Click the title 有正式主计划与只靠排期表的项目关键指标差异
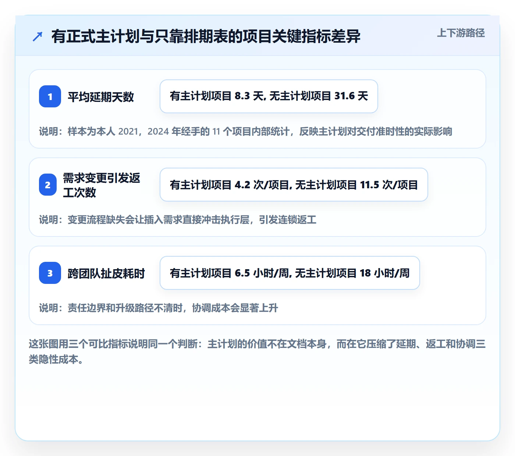Screen dimensions: 515x456 coord(206,36)
